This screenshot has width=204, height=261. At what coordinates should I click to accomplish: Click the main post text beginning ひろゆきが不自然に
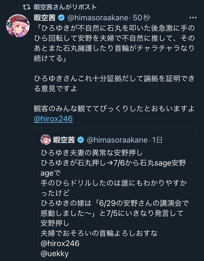pyautogui.click(x=114, y=43)
